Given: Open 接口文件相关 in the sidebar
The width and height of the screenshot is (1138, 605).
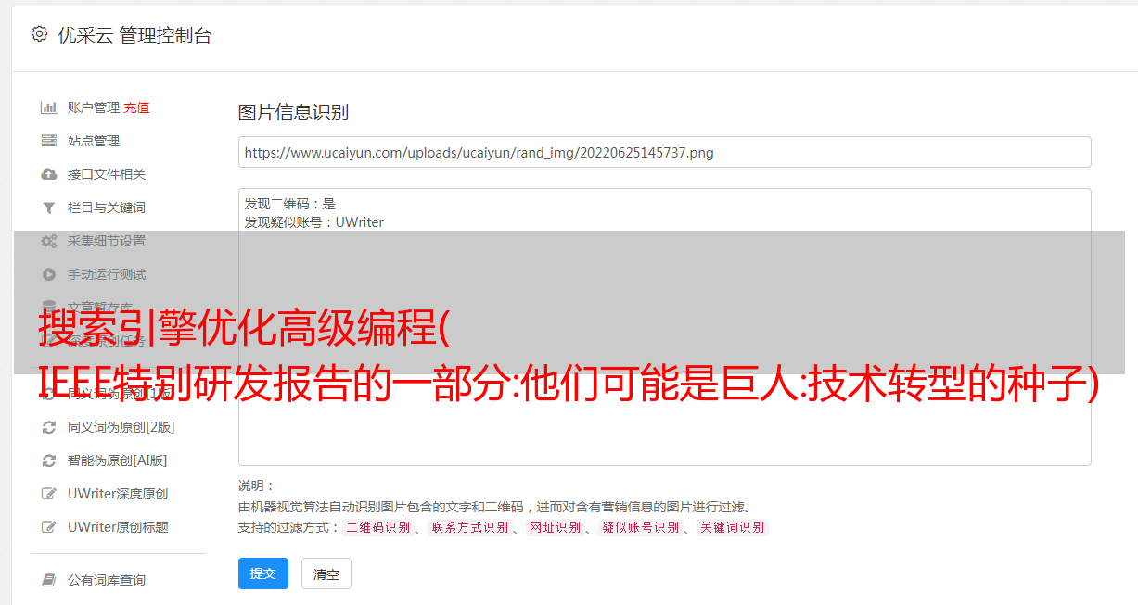Looking at the screenshot, I should [107, 174].
